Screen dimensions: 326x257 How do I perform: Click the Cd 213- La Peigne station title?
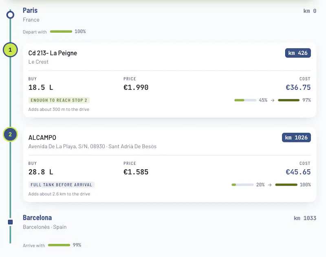(x=53, y=53)
